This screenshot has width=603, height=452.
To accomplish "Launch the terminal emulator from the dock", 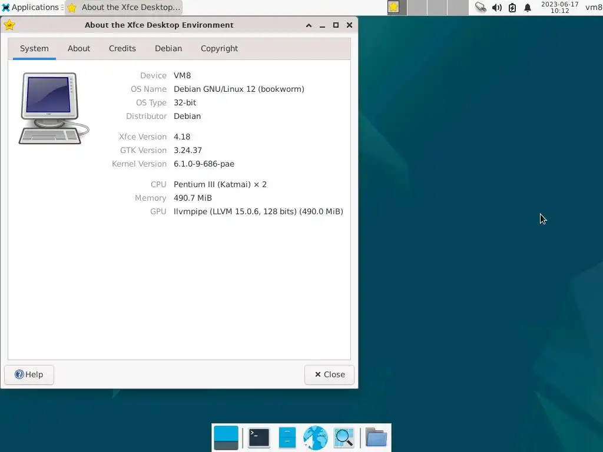I will pos(259,438).
